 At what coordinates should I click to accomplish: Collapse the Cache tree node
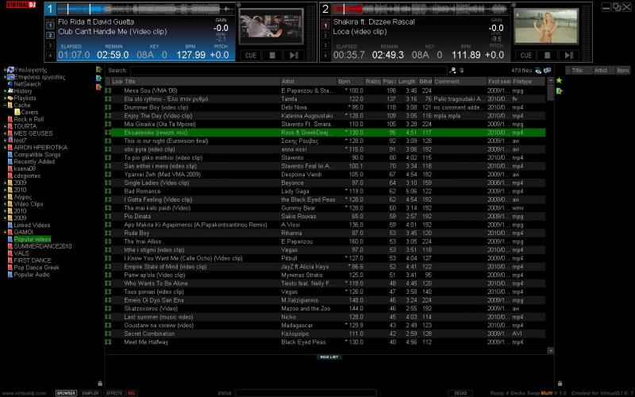[5, 105]
